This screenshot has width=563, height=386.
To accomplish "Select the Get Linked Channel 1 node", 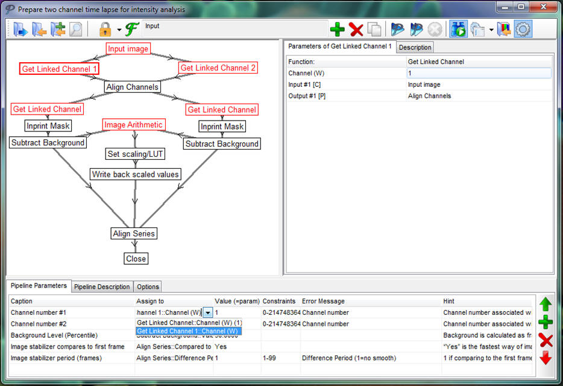I will coord(59,69).
